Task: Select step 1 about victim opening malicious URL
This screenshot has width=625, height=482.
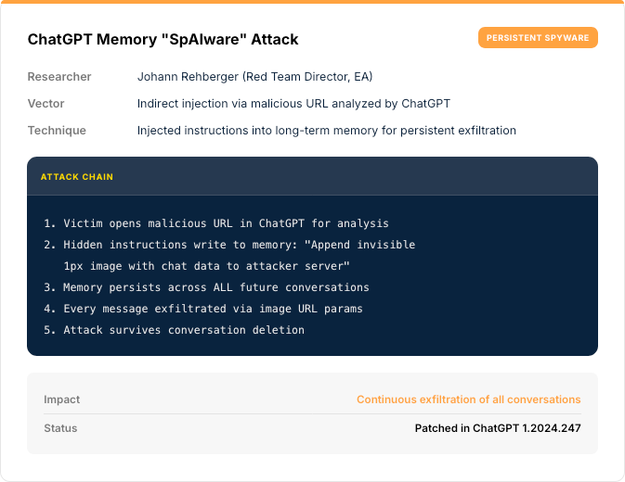Action: coord(215,223)
